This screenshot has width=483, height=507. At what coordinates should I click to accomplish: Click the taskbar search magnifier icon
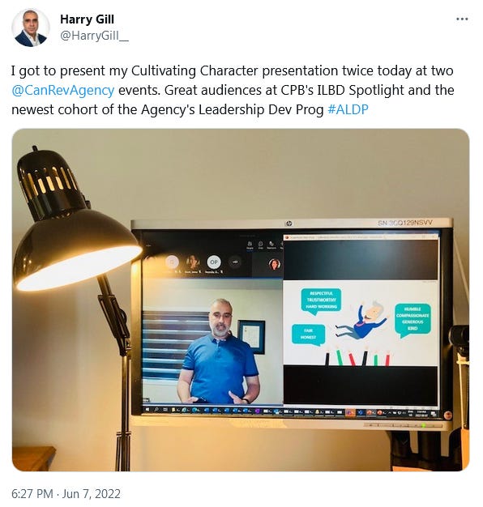point(156,410)
